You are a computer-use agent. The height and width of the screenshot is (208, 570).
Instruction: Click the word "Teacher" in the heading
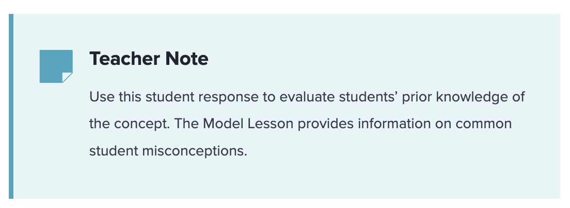(124, 59)
